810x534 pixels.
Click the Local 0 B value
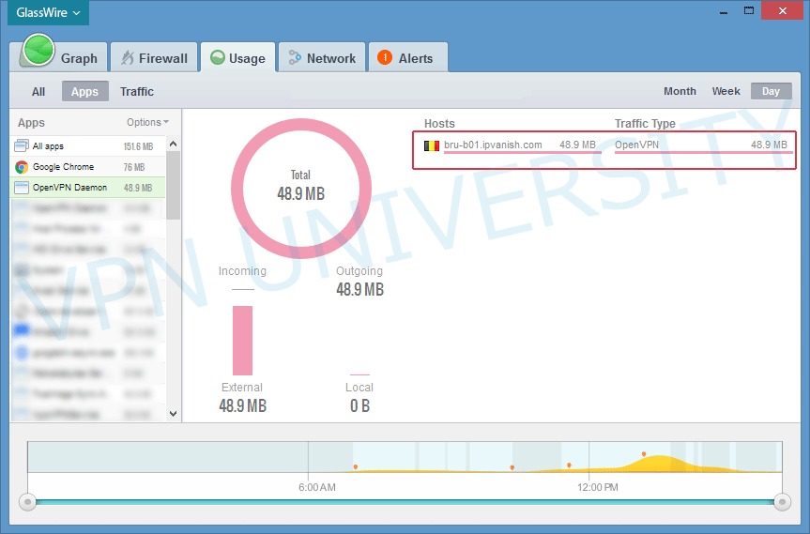pyautogui.click(x=360, y=406)
